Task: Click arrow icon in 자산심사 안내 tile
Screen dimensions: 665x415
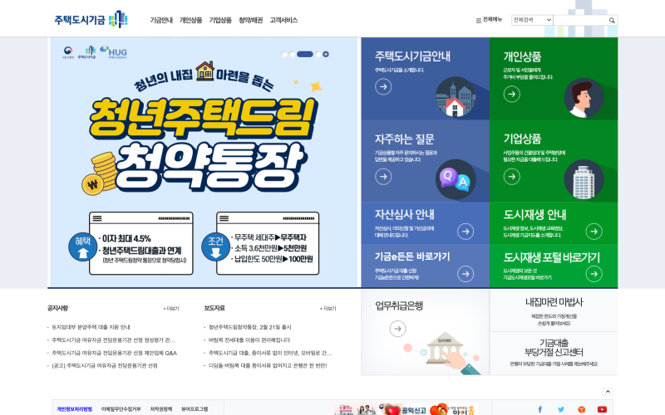Action: (x=465, y=232)
